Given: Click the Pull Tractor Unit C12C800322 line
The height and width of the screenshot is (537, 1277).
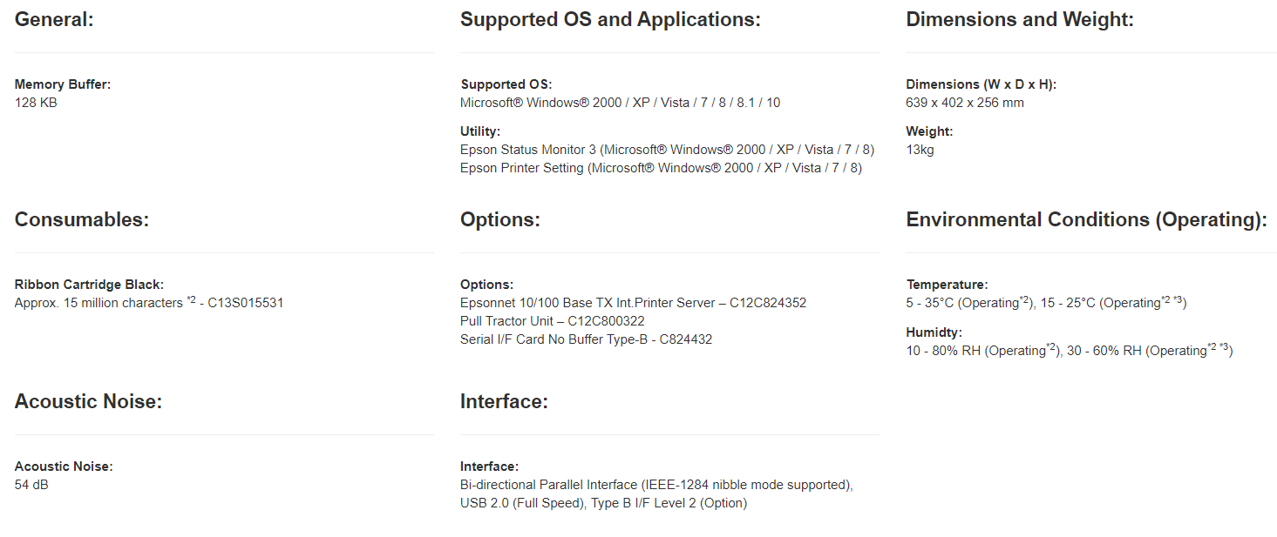Looking at the screenshot, I should click(552, 321).
